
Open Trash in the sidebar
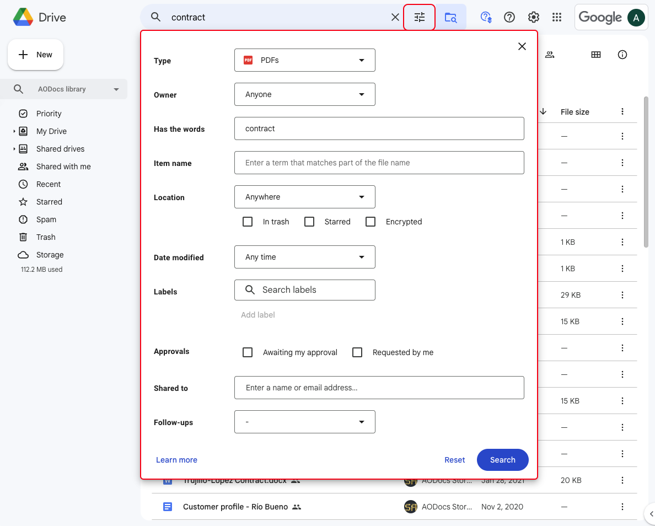point(46,237)
